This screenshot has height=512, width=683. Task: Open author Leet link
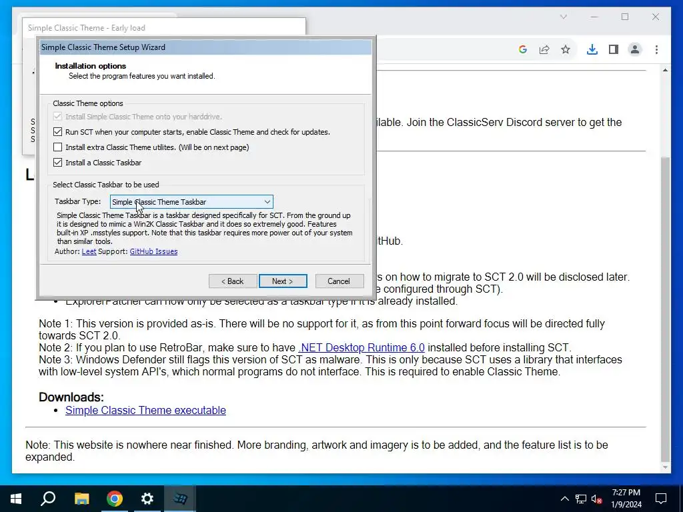[89, 251]
